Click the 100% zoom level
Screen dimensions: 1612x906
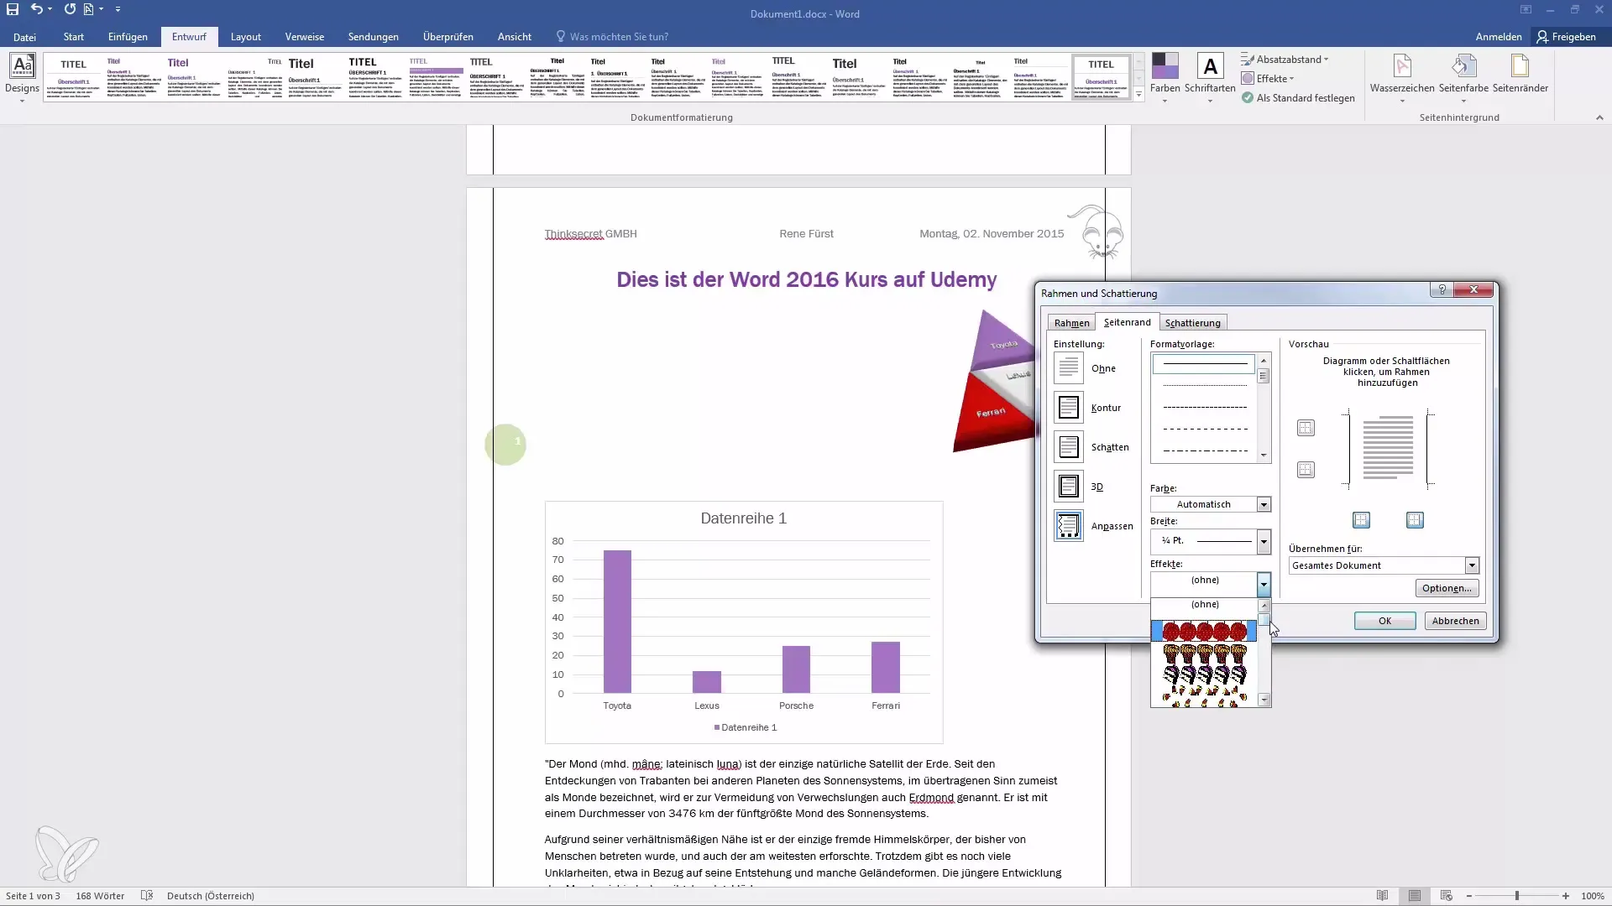click(x=1592, y=896)
